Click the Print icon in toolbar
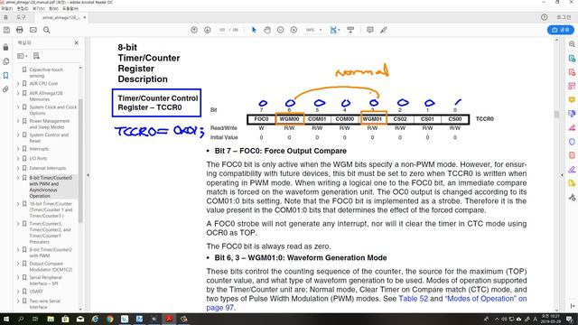 20,30
